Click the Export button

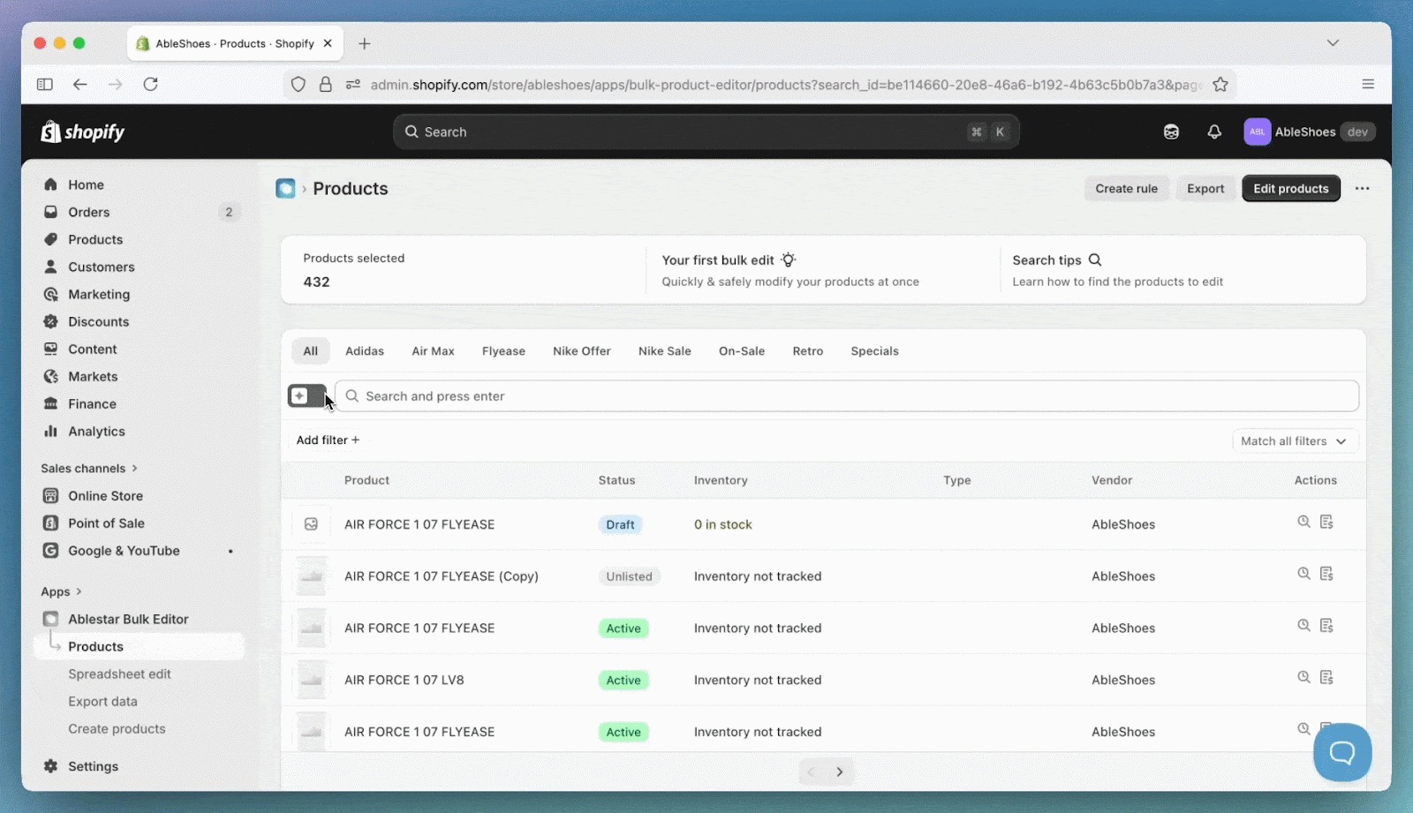1205,188
